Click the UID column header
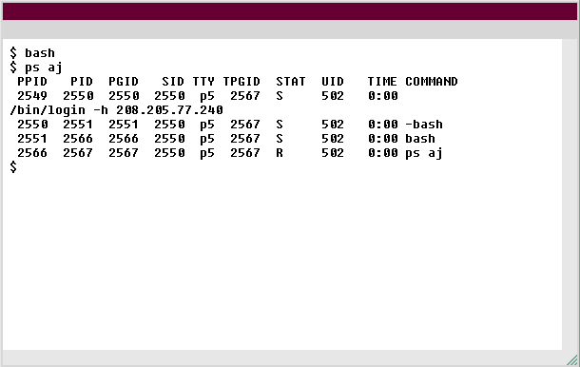Viewport: 580px width, 367px height. click(333, 82)
